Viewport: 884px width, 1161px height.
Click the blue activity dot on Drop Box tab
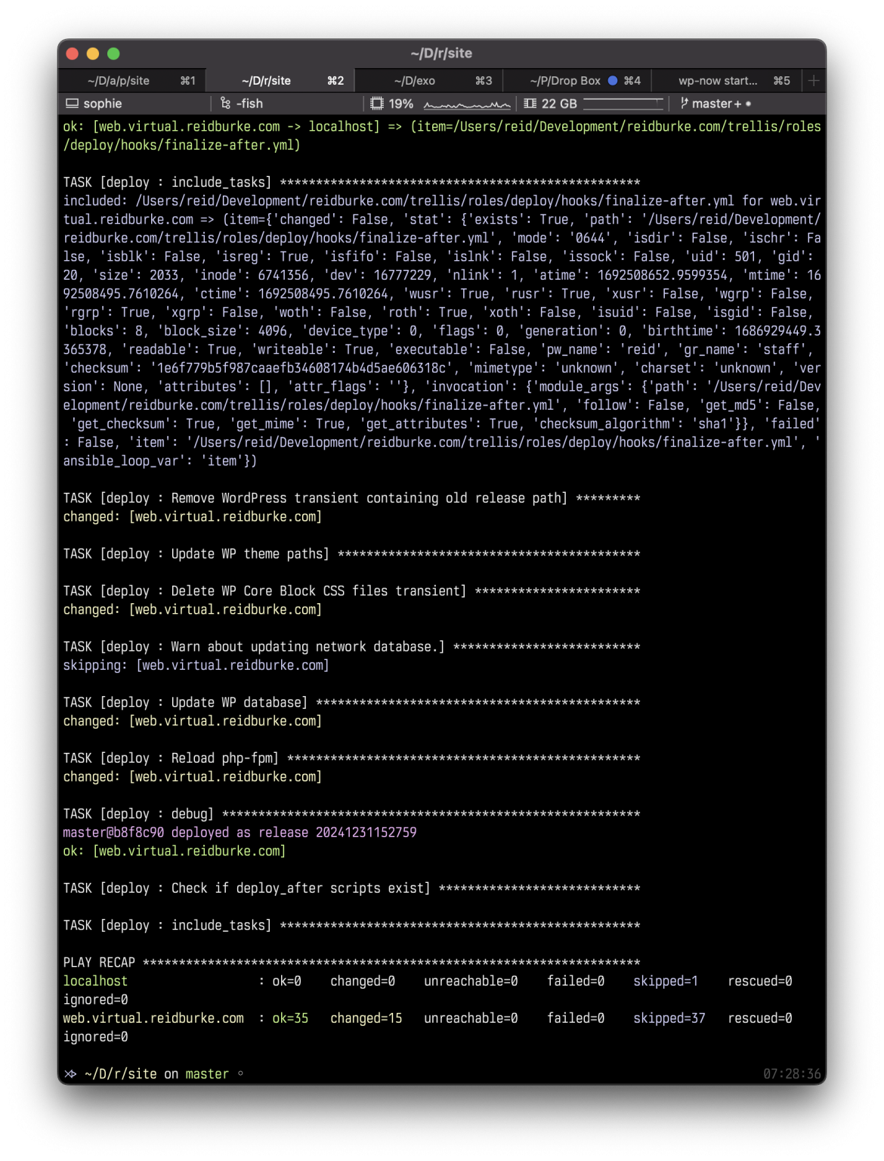point(614,79)
